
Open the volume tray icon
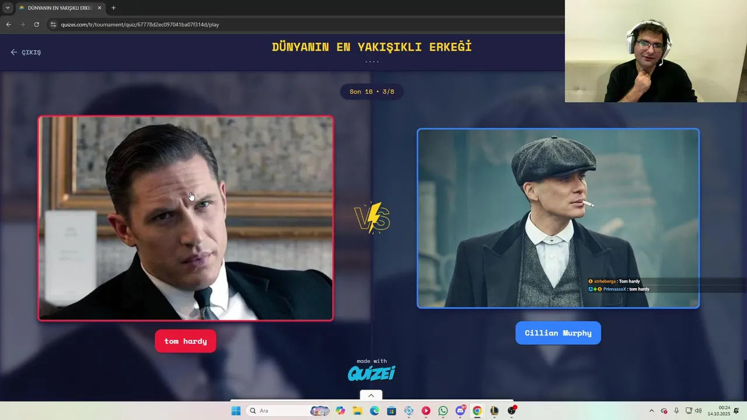699,411
